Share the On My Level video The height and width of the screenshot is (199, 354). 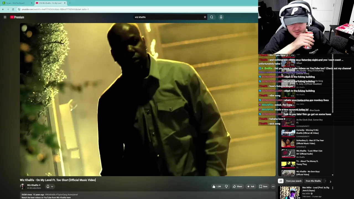pos(237,187)
